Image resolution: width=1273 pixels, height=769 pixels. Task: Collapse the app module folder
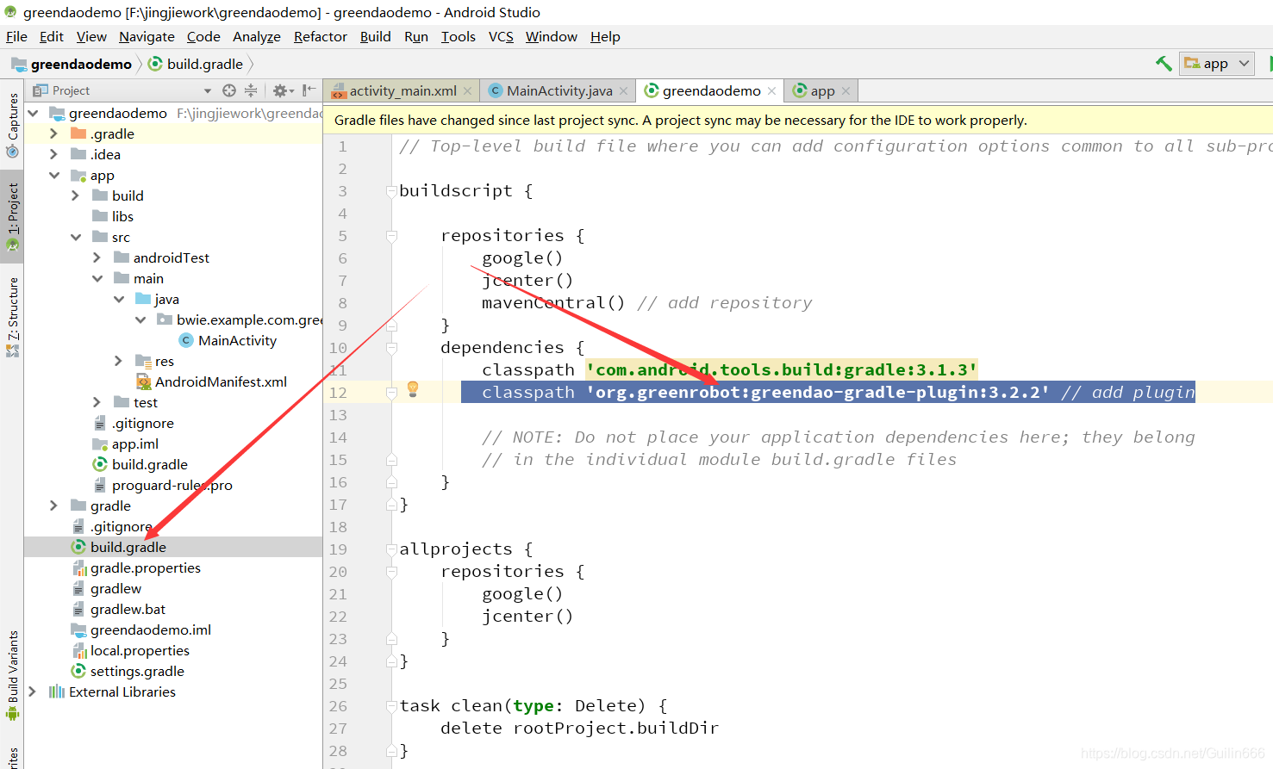[54, 175]
